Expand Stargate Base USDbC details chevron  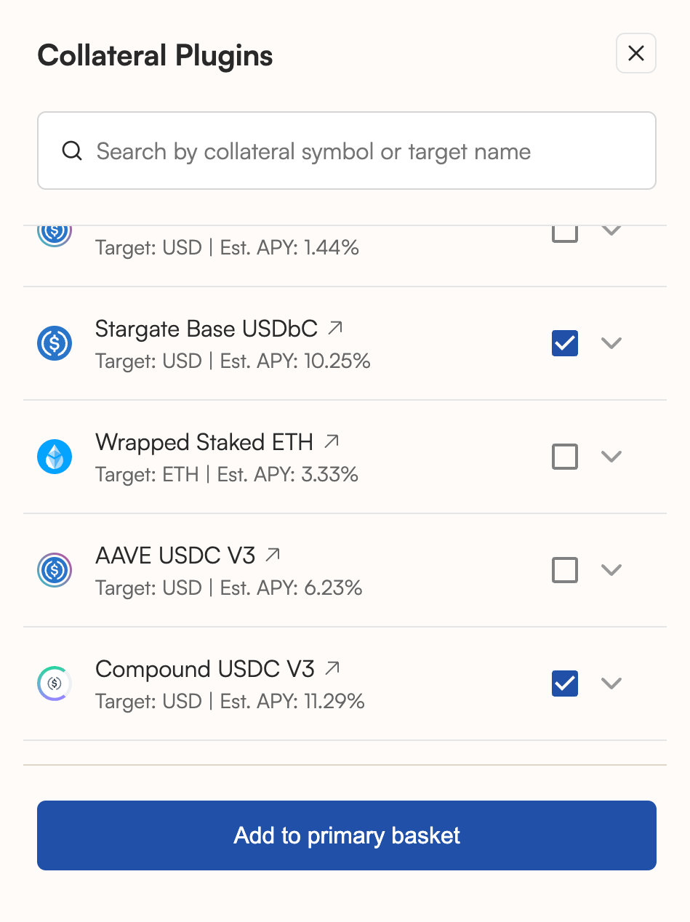pyautogui.click(x=611, y=342)
